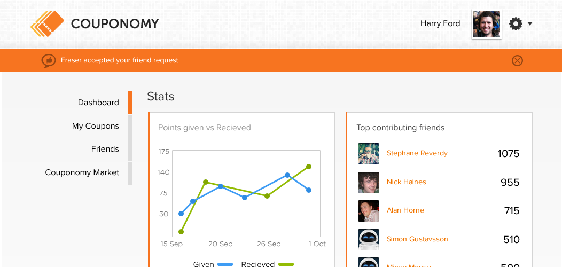Click the thumbs-up notification icon
Viewport: 562px width, 267px height.
point(49,60)
